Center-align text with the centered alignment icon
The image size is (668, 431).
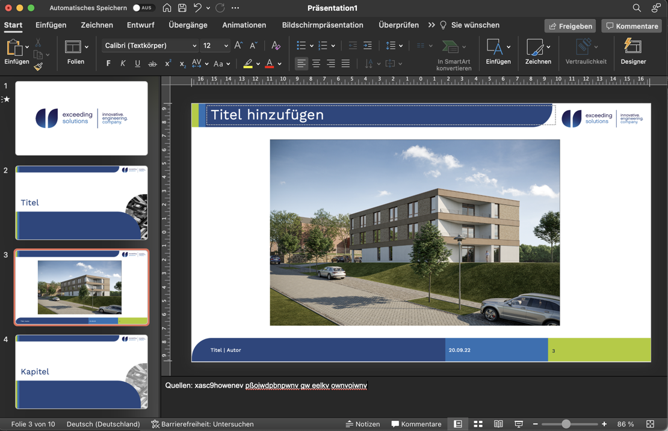pyautogui.click(x=316, y=64)
